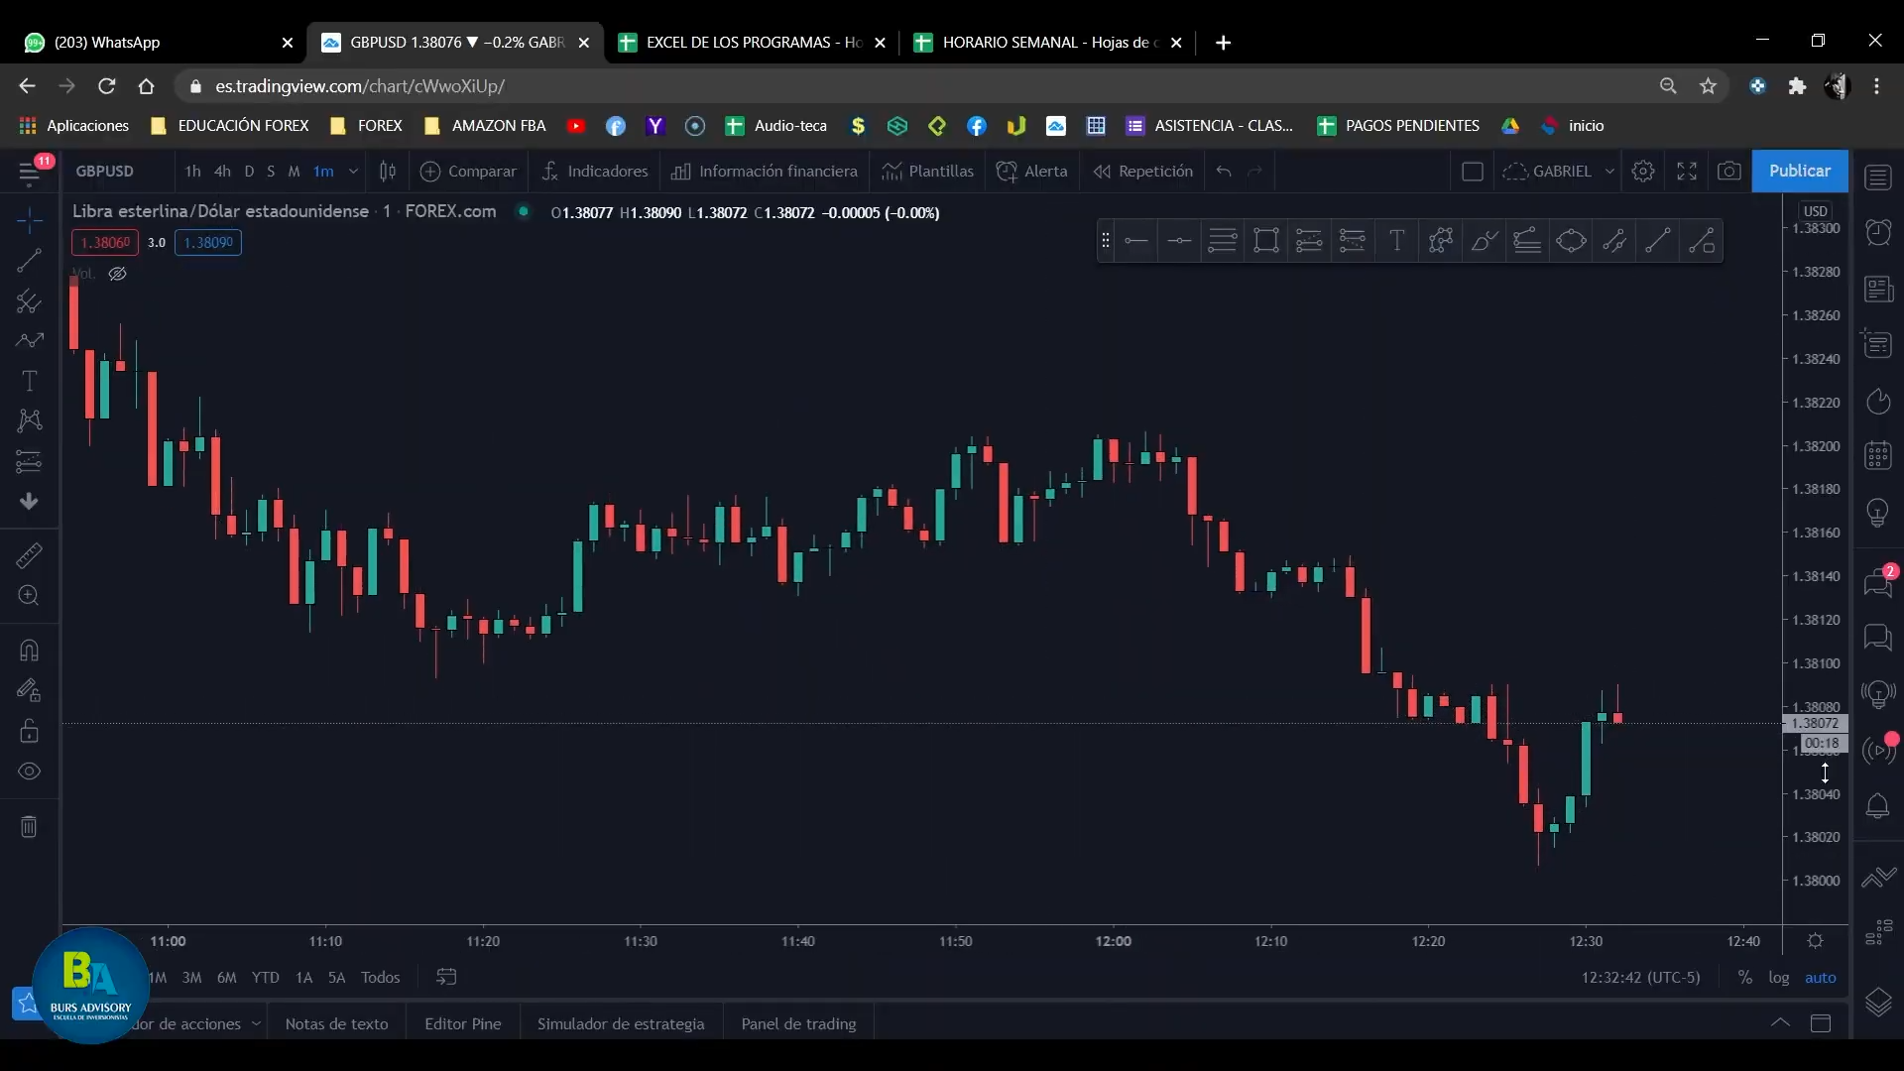Viewport: 1904px width, 1071px height.
Task: Toggle volume indicator visibility eye icon
Action: coord(117,274)
